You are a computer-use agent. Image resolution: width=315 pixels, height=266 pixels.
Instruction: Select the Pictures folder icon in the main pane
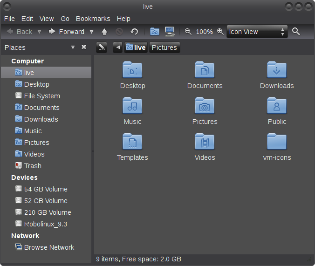click(205, 105)
